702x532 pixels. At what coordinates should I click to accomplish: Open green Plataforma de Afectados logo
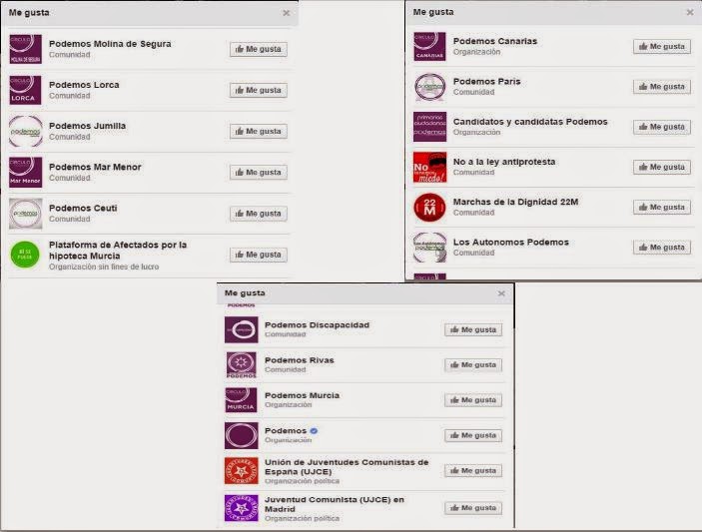[x=25, y=255]
